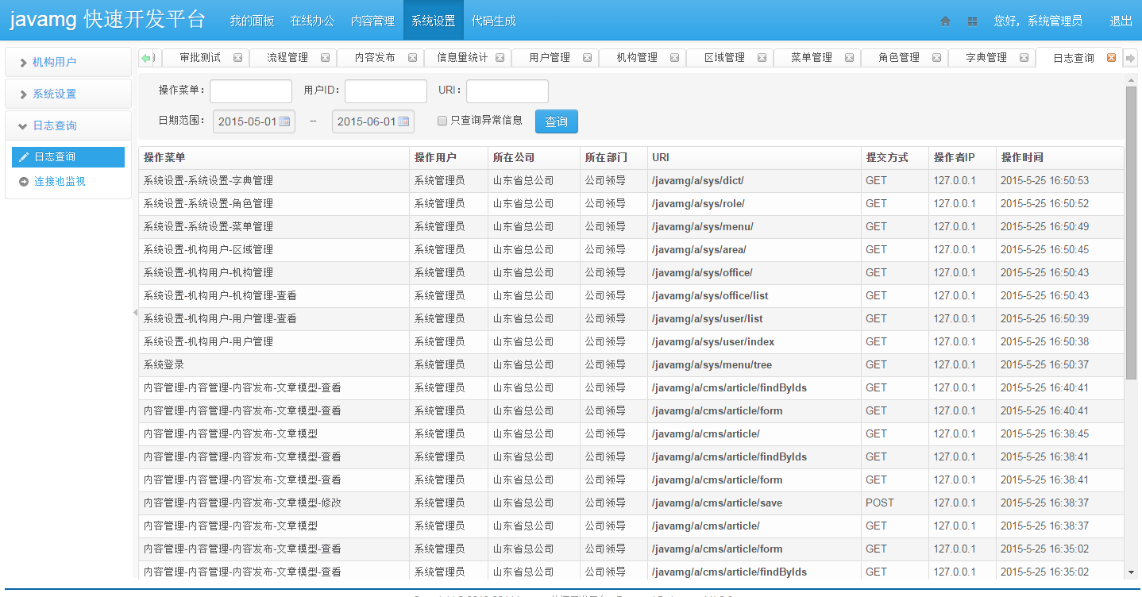Screen dimensions: 1142x597
Task: Click start date field 2015-05-01
Action: [x=254, y=121]
